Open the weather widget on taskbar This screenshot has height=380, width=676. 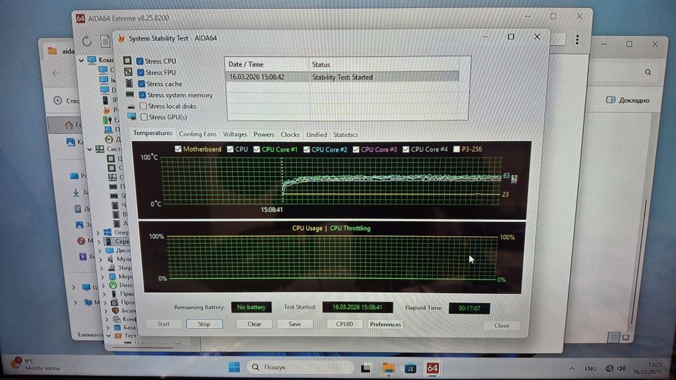point(37,364)
